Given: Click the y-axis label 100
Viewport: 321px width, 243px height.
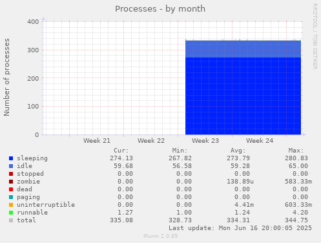Looking at the screenshot, I should coord(33,107).
